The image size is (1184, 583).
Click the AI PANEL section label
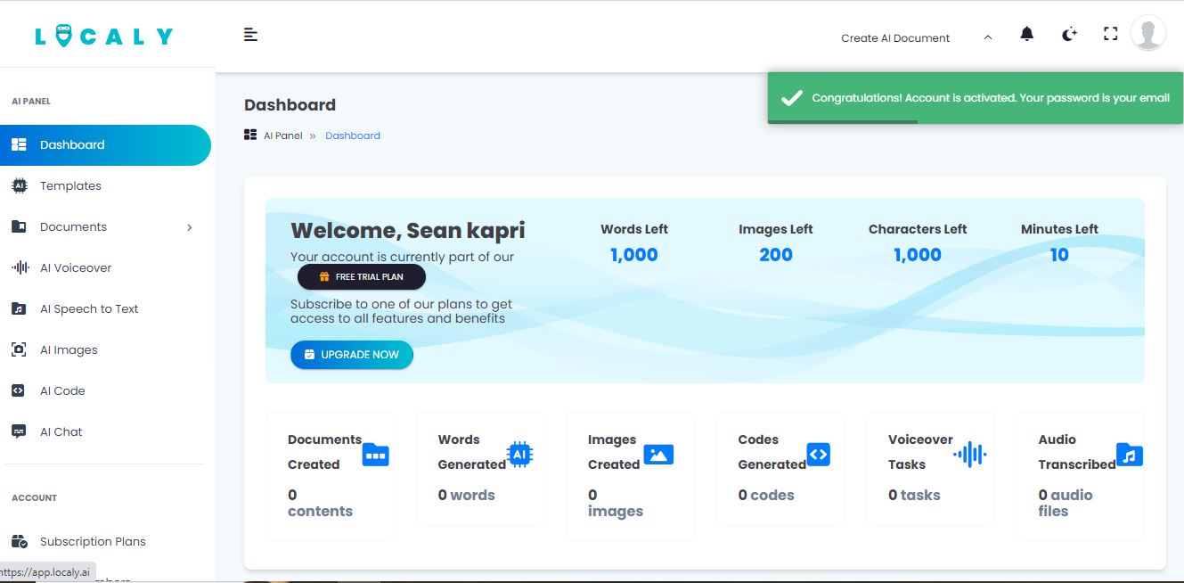(31, 102)
